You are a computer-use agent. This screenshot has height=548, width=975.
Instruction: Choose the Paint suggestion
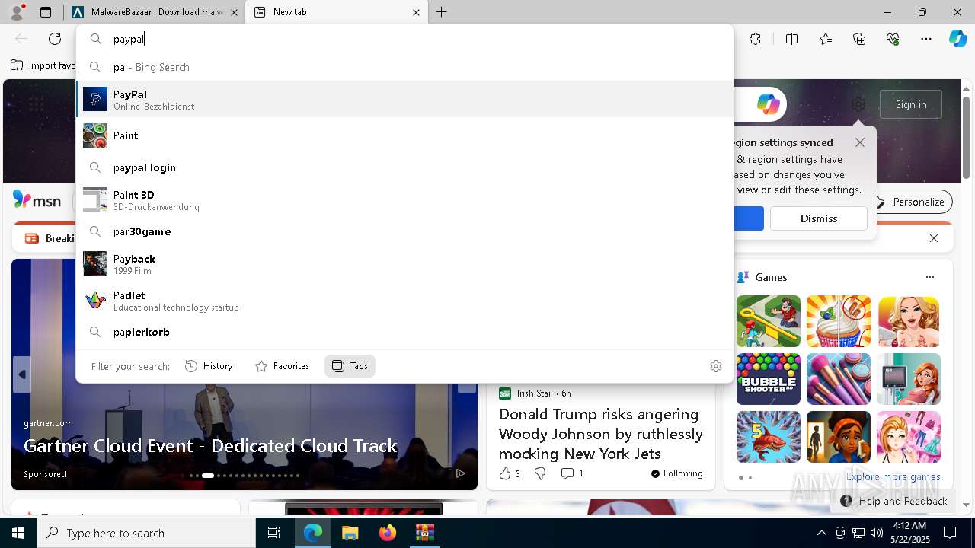[404, 135]
